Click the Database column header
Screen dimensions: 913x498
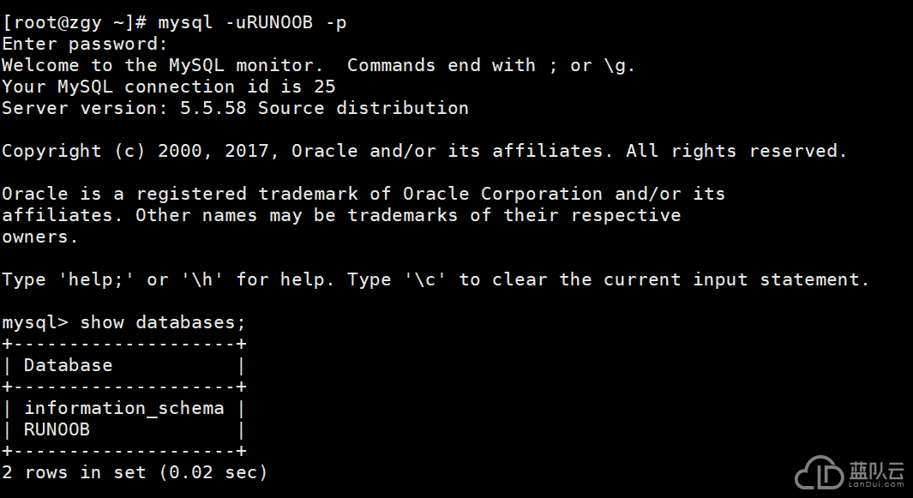point(68,365)
